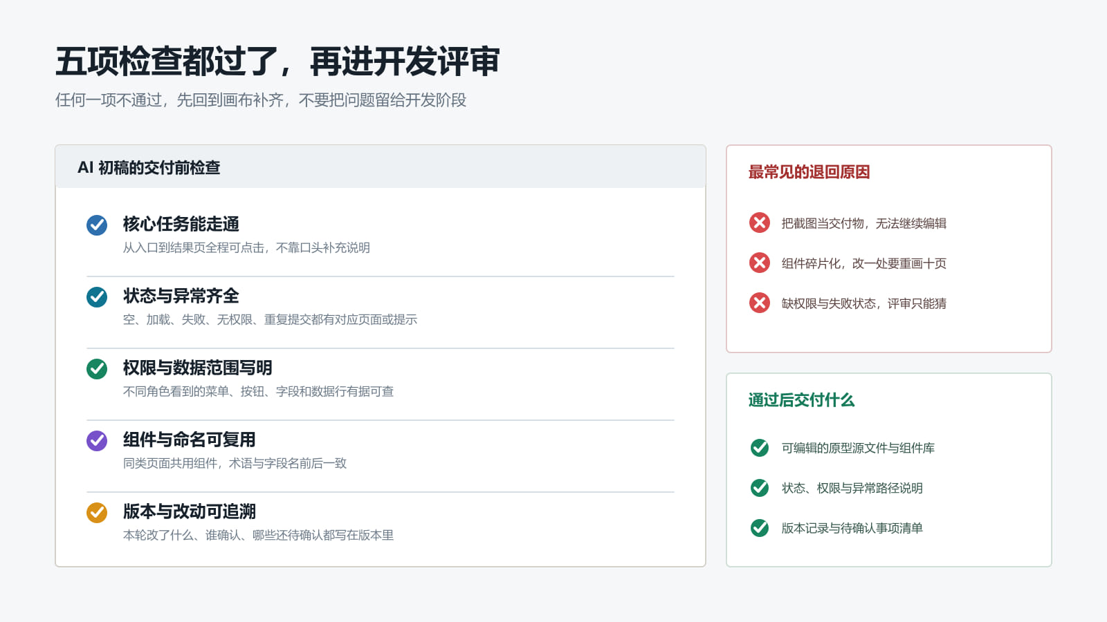The height and width of the screenshot is (622, 1107).
Task: Click the red card title 最常见的退回原因
Action: click(x=809, y=172)
